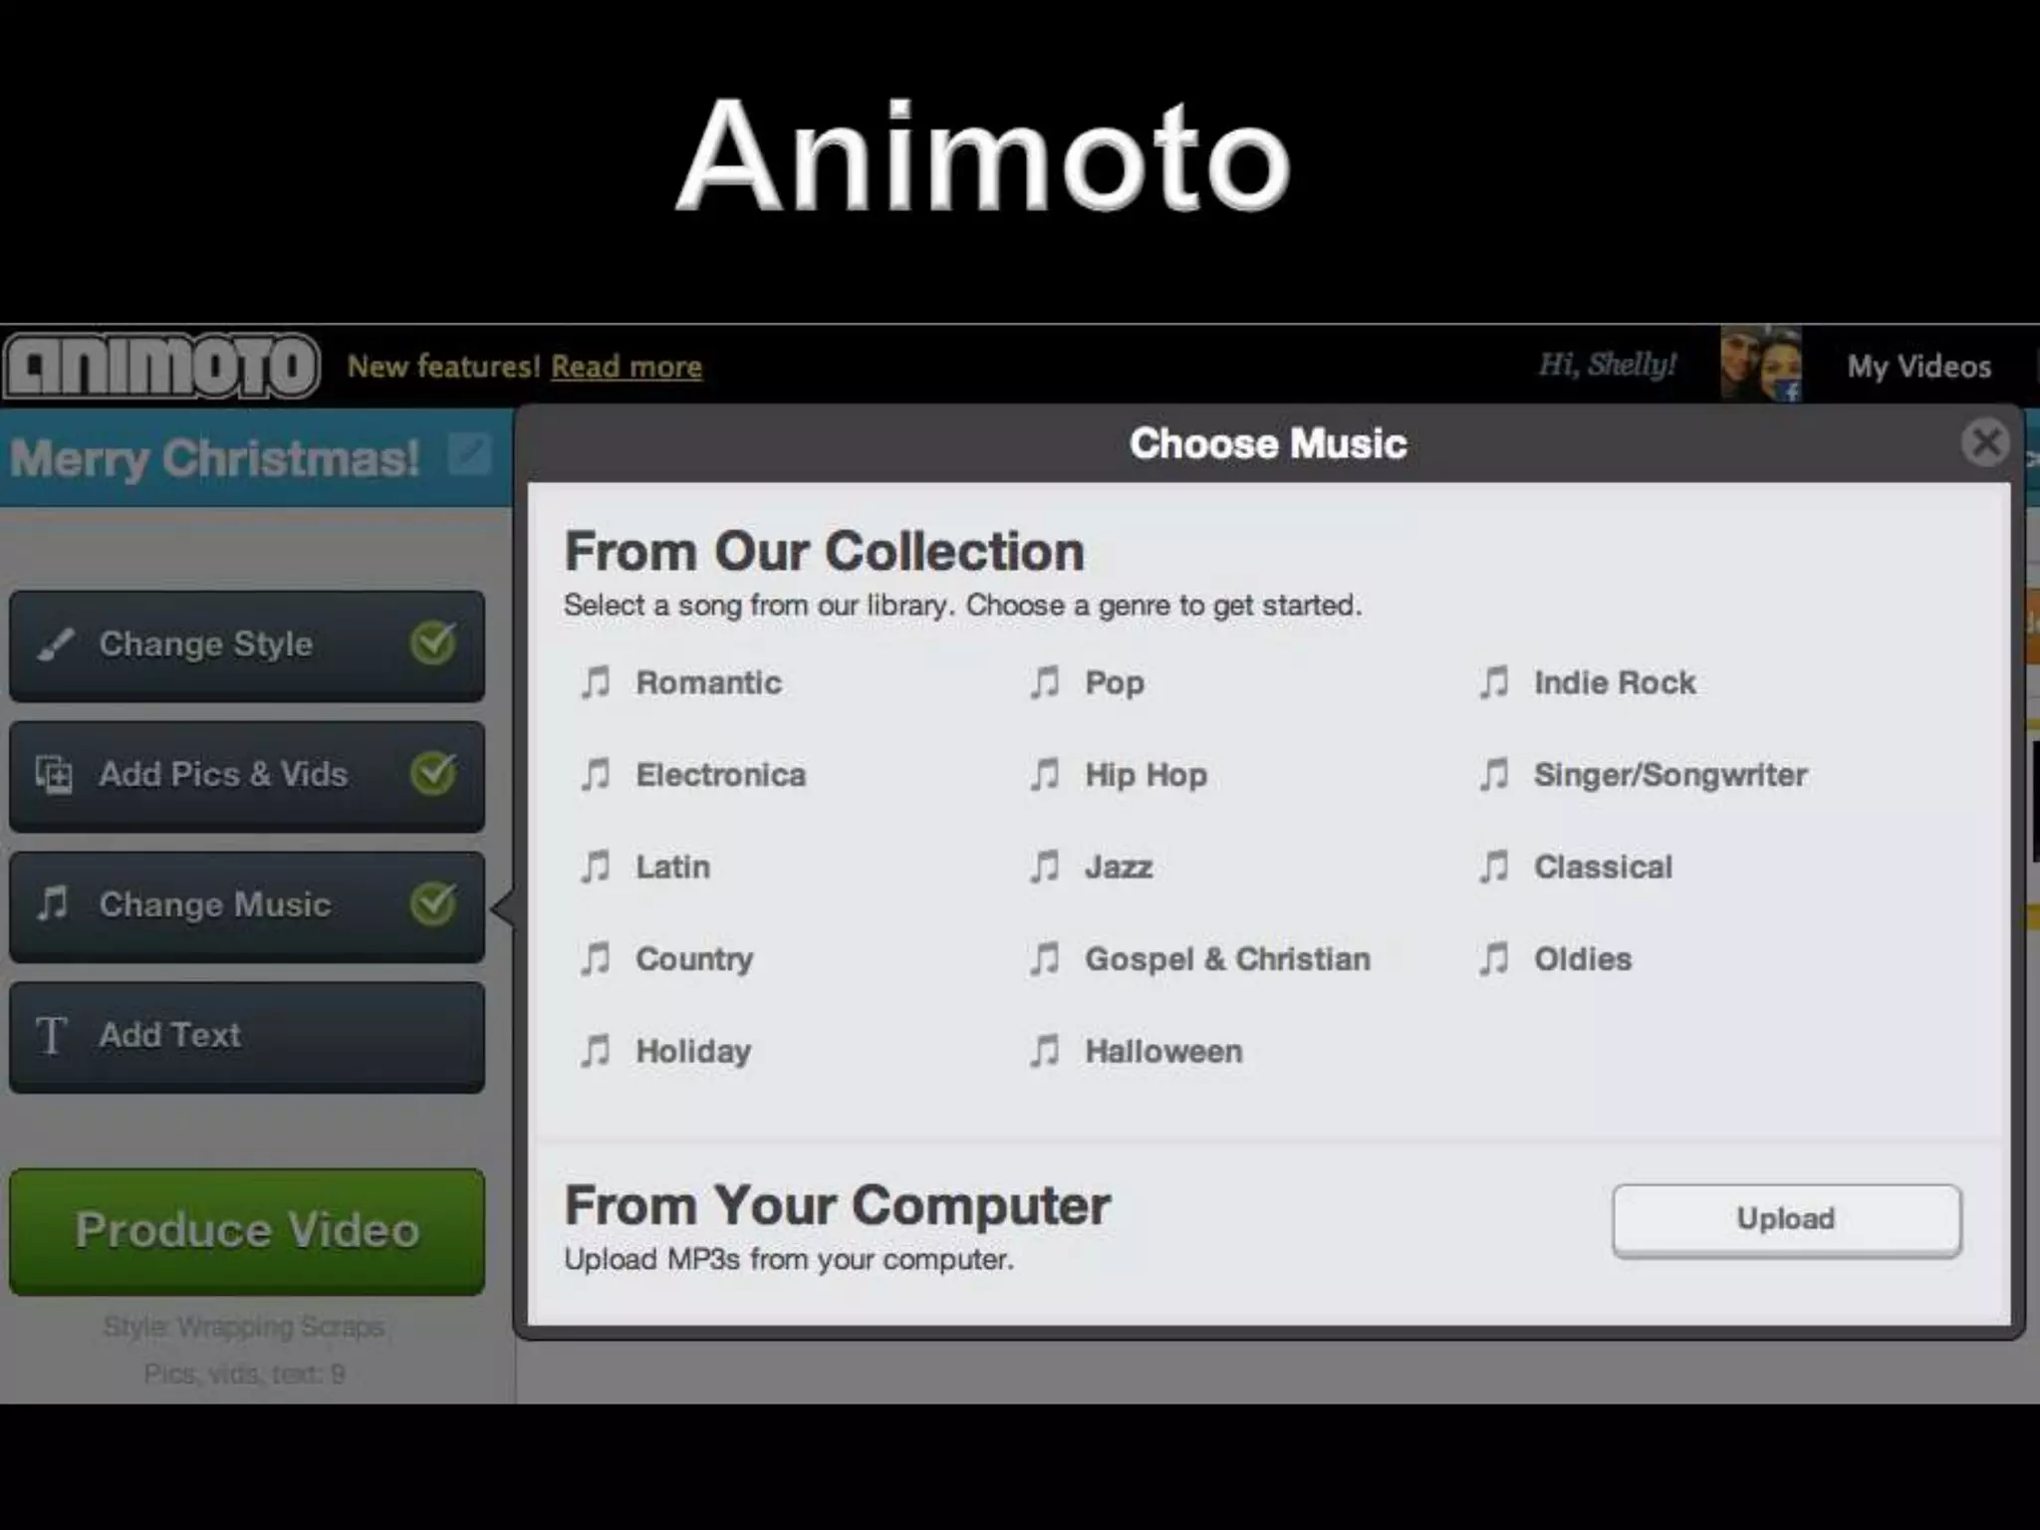Click the Add Pics & Vids icon
Image resolution: width=2040 pixels, height=1530 pixels.
point(55,774)
